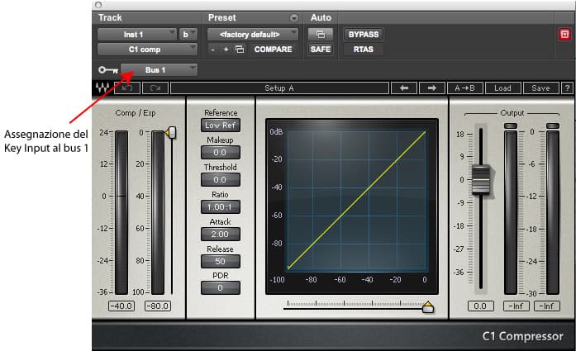Reset left output meter clip indicator
The image size is (576, 351).
(510, 126)
